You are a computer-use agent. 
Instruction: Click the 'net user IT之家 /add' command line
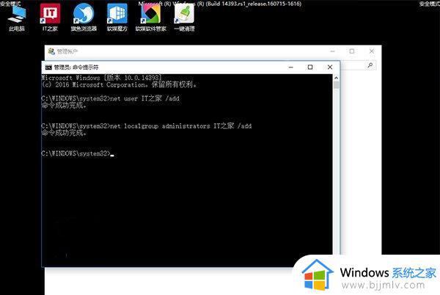point(110,98)
